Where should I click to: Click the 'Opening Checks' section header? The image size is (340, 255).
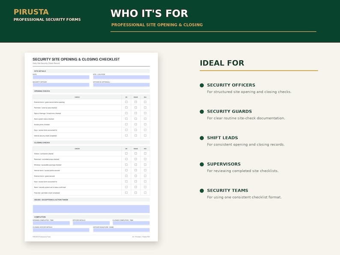pos(91,91)
